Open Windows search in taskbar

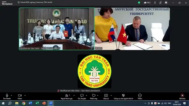(x=10, y=103)
